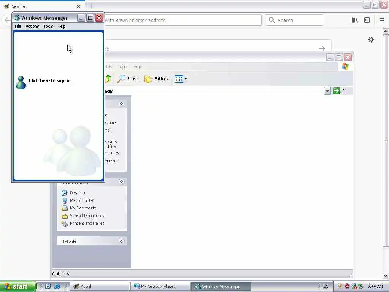Open the Shared Documents link

pos(87,216)
